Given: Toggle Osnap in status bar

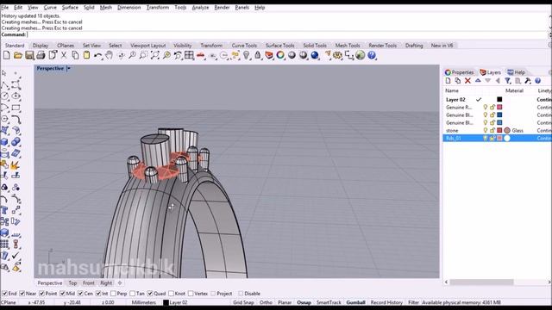Looking at the screenshot, I should (304, 302).
